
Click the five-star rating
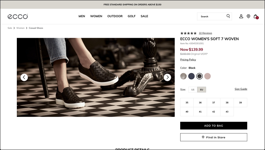pos(188,33)
